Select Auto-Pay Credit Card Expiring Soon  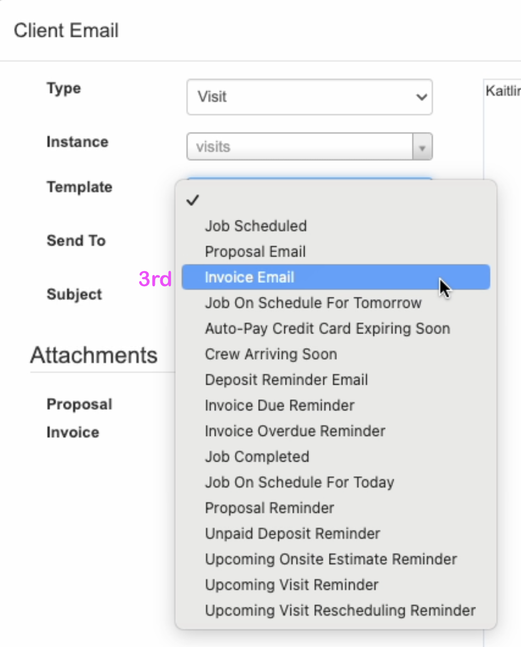click(x=327, y=329)
